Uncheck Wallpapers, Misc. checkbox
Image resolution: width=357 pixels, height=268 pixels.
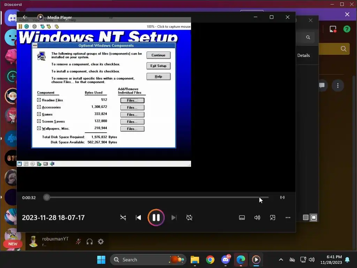tap(39, 128)
